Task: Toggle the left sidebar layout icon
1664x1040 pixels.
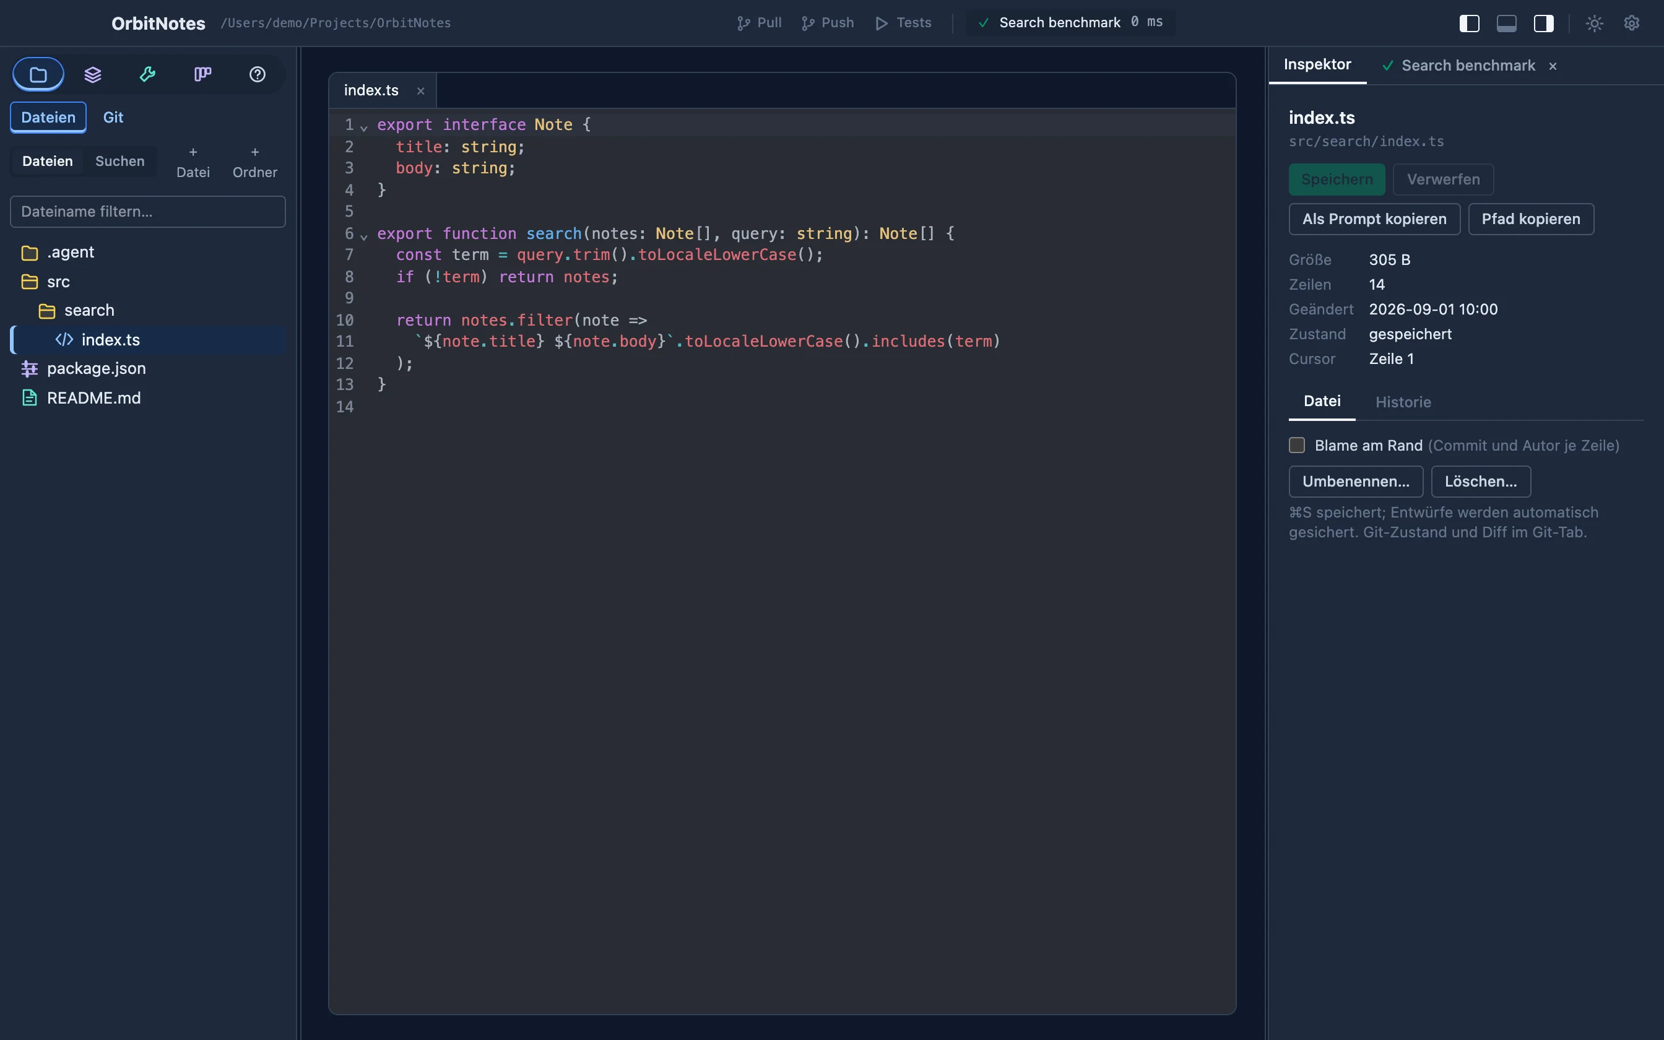Action: [x=1470, y=24]
